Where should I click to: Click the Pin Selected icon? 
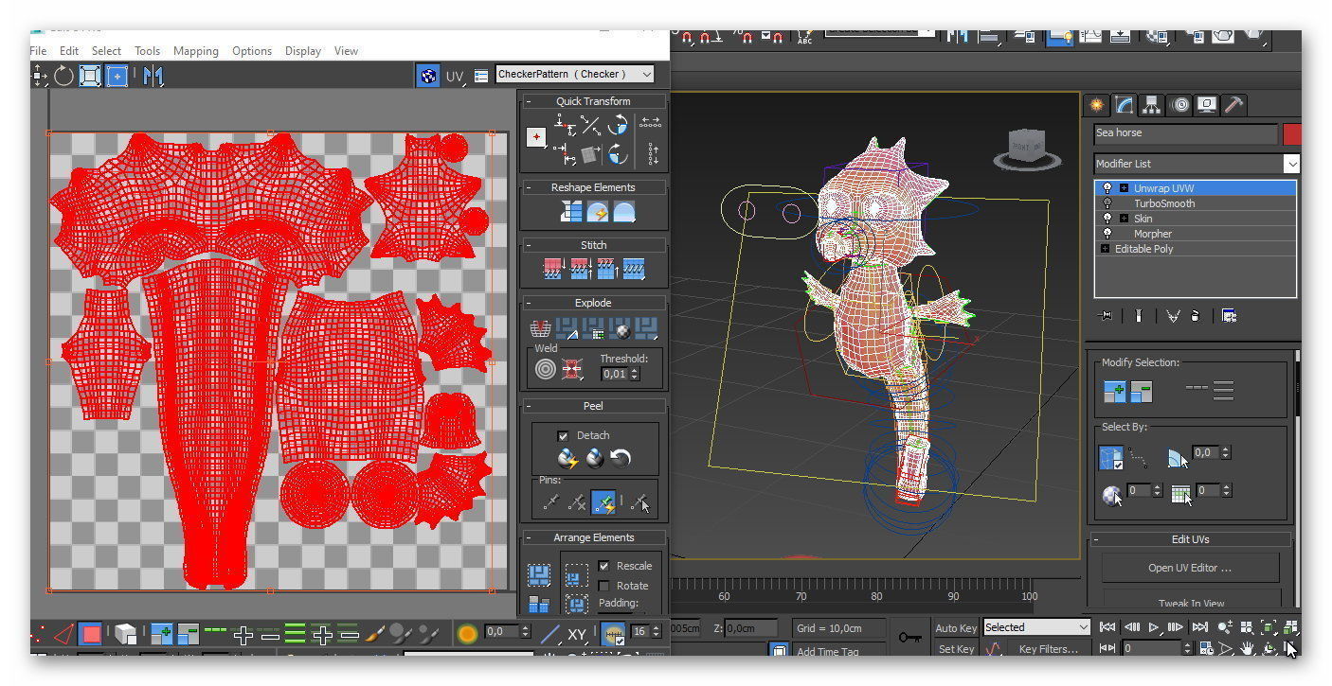click(x=550, y=503)
